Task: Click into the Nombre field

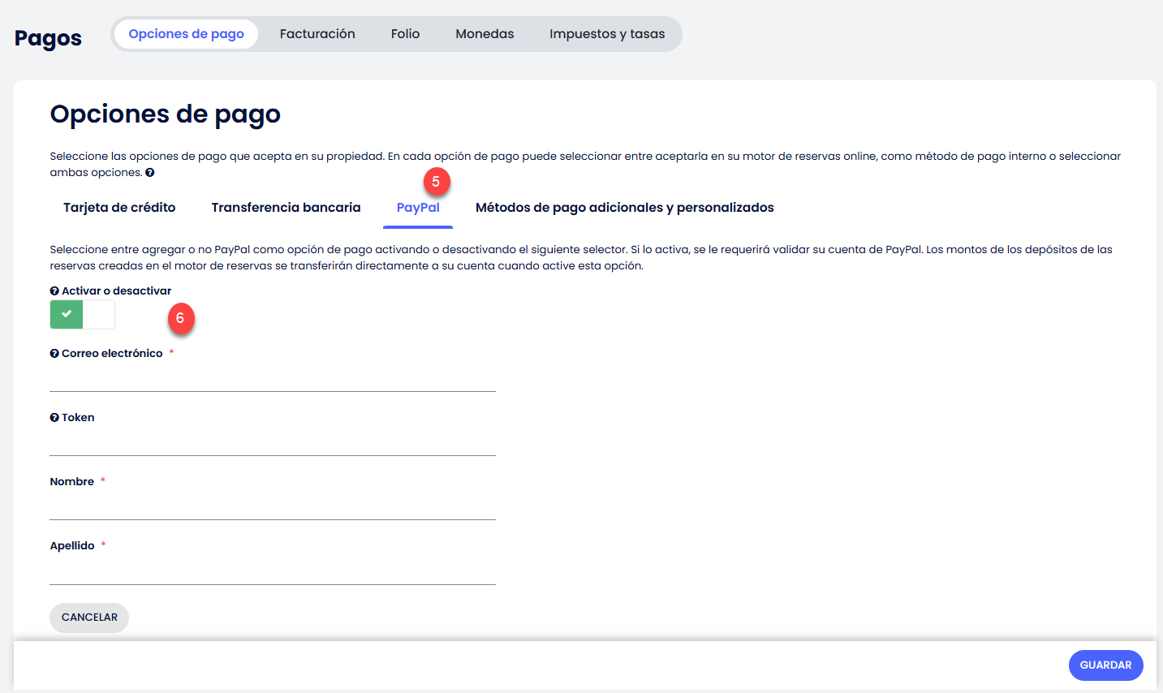Action: [x=272, y=506]
